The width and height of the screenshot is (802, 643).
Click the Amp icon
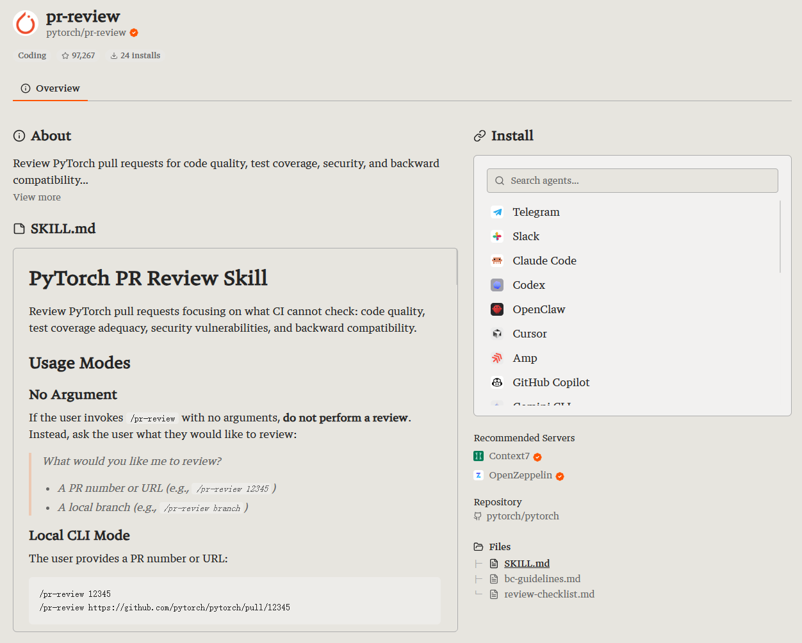[497, 358]
